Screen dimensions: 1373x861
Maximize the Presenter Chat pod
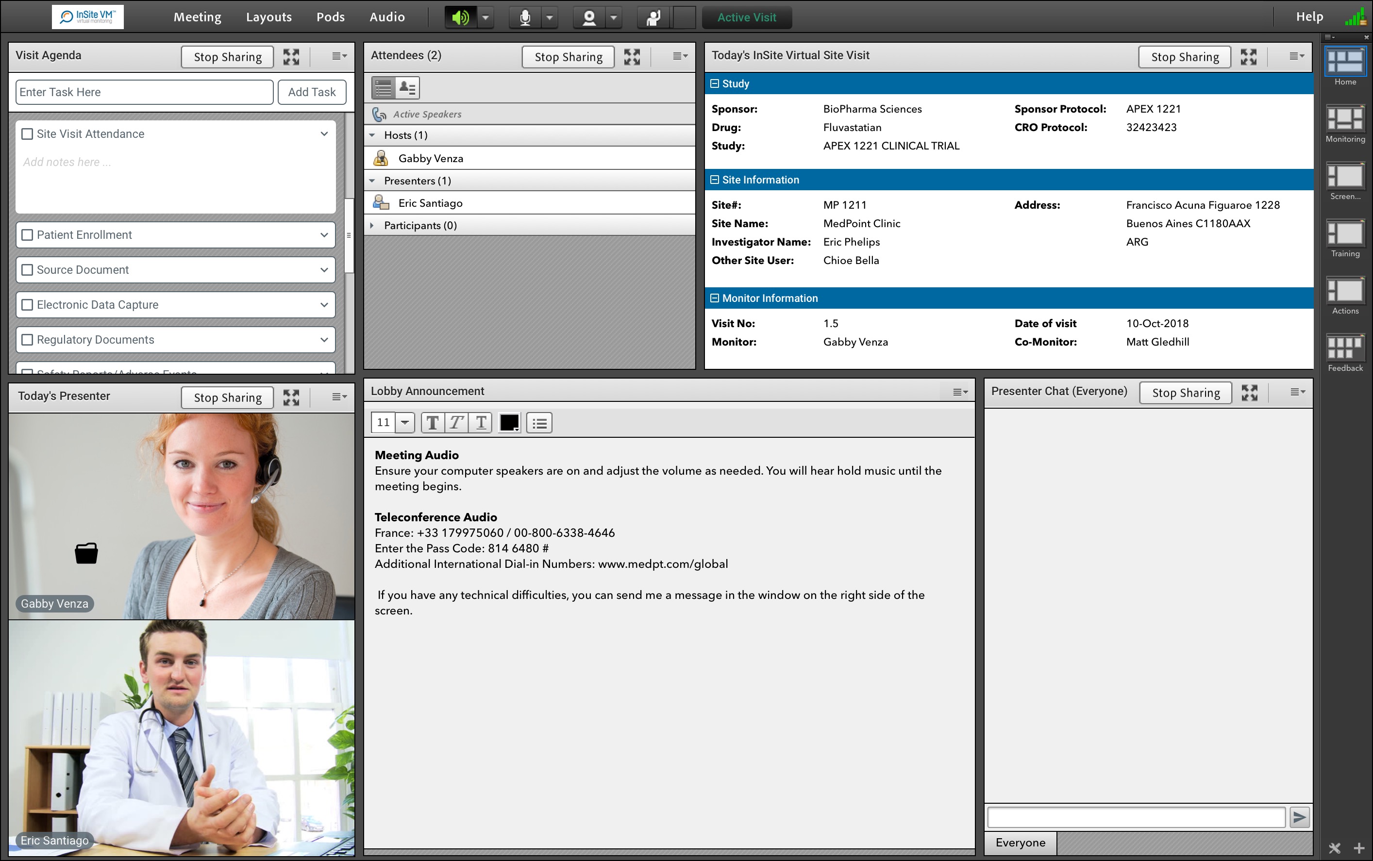(x=1250, y=392)
